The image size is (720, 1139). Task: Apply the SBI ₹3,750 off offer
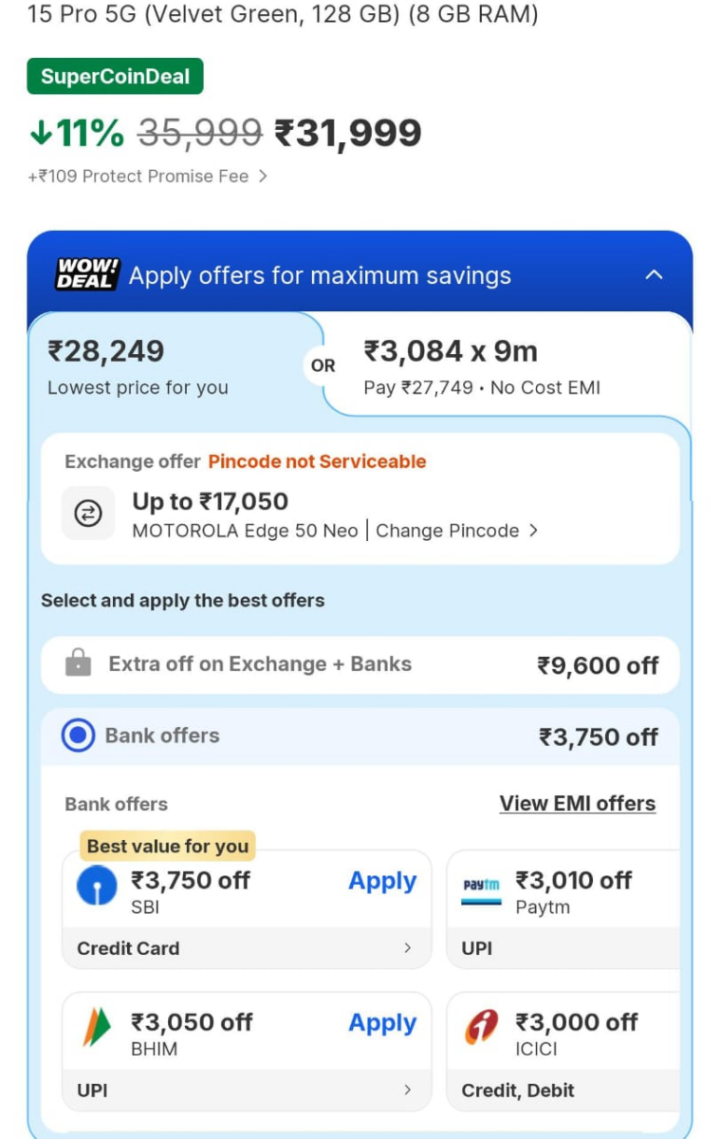pos(382,881)
